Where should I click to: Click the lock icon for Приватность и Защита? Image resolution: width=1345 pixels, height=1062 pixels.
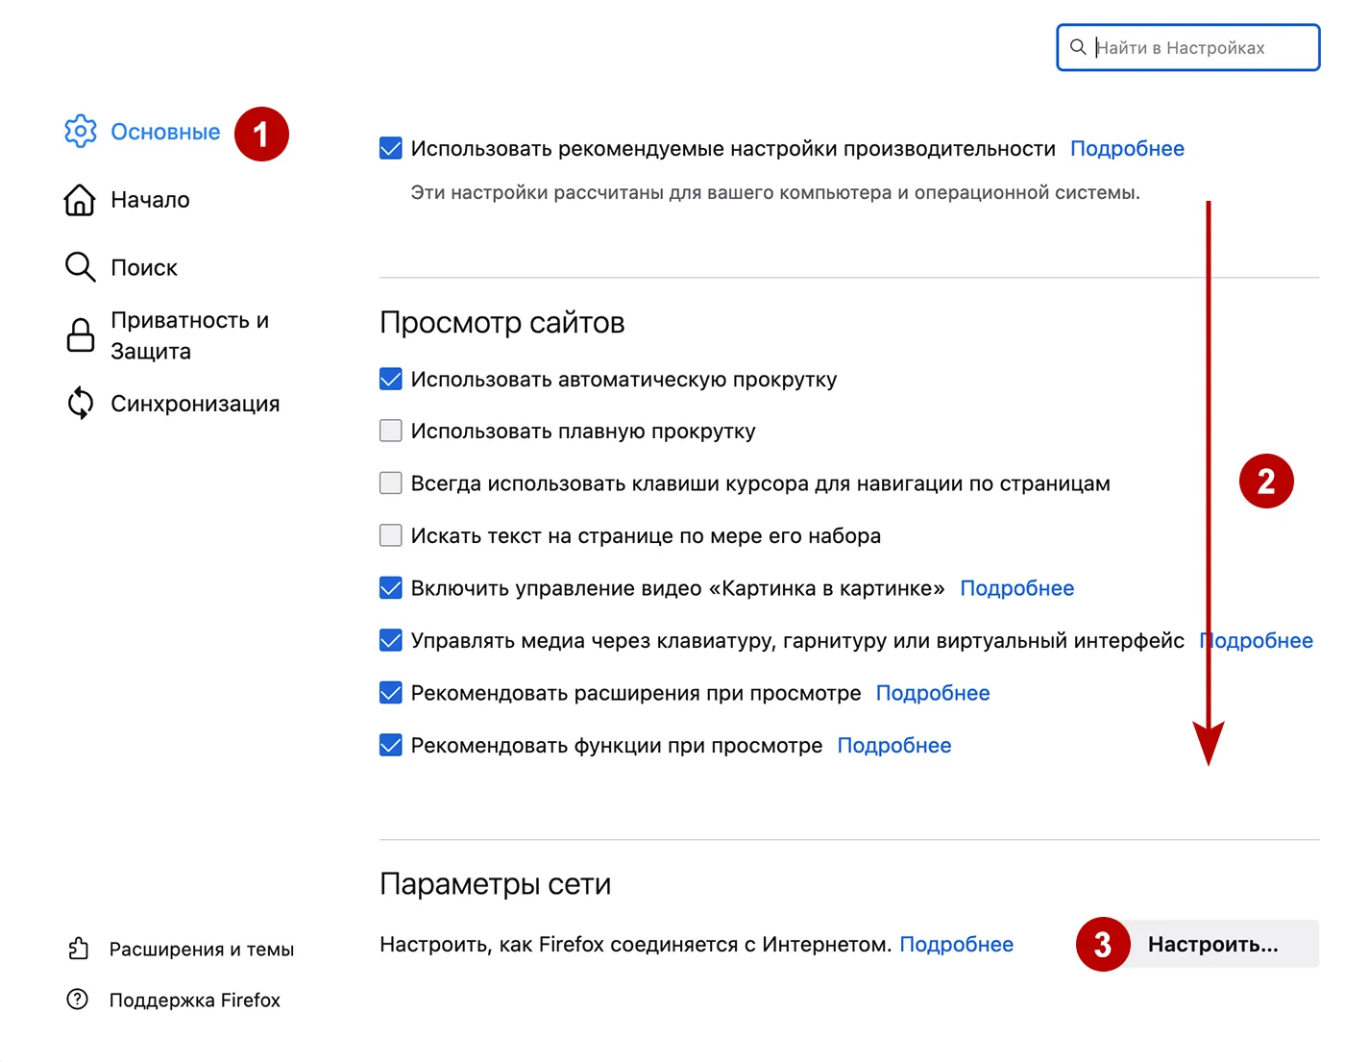[81, 335]
